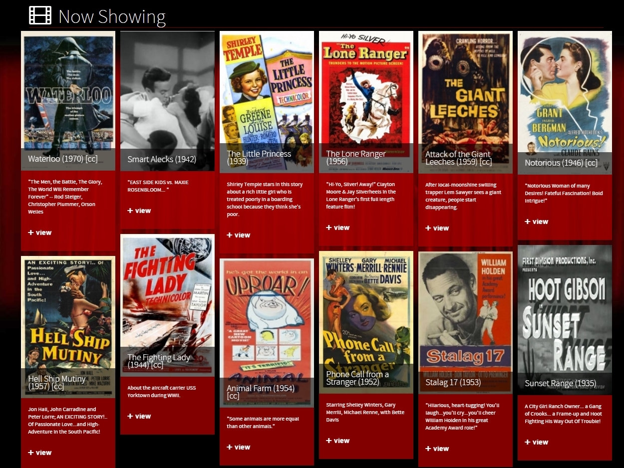Expand the Smart Alecks view section
The height and width of the screenshot is (468, 624).
139,211
